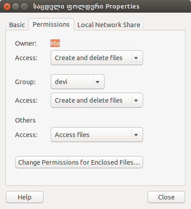Click Change Permissions for Enclosed Files button
The image size is (191, 209).
coord(79,162)
